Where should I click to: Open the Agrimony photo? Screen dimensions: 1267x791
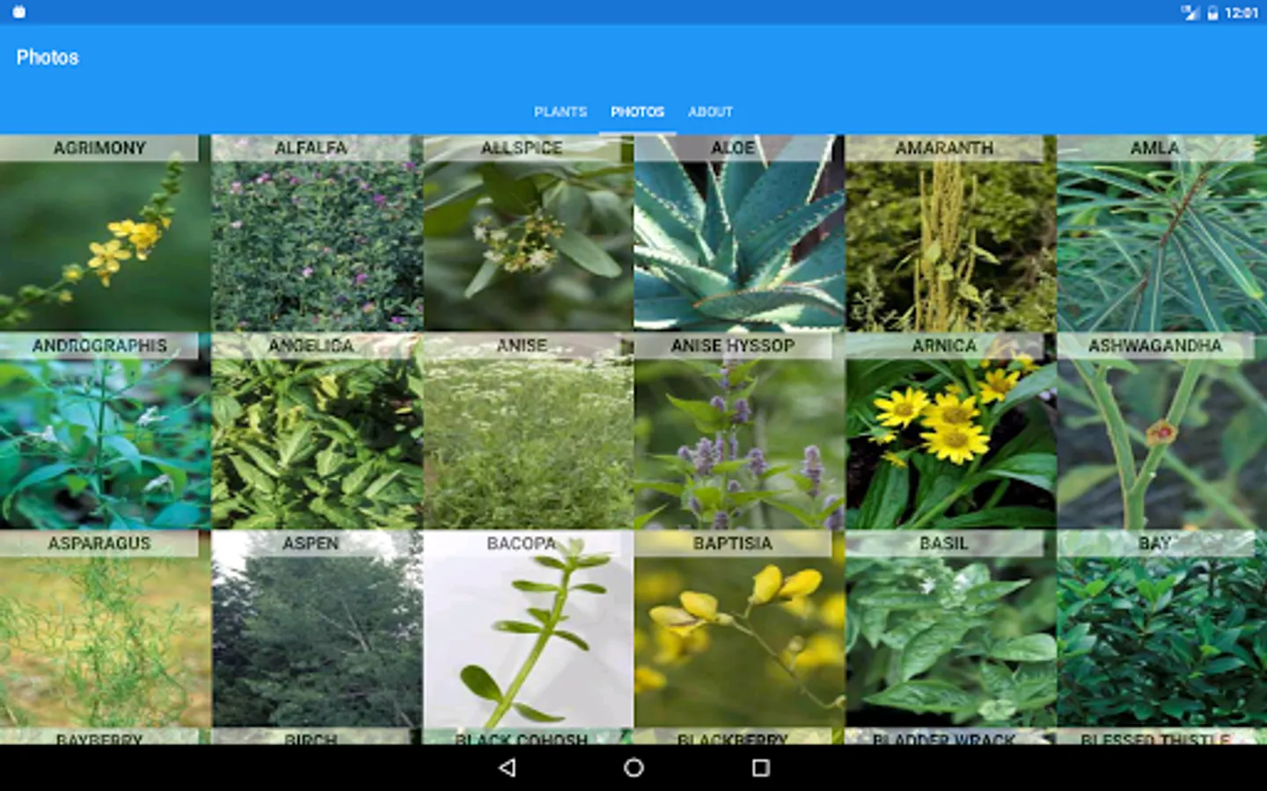point(106,233)
